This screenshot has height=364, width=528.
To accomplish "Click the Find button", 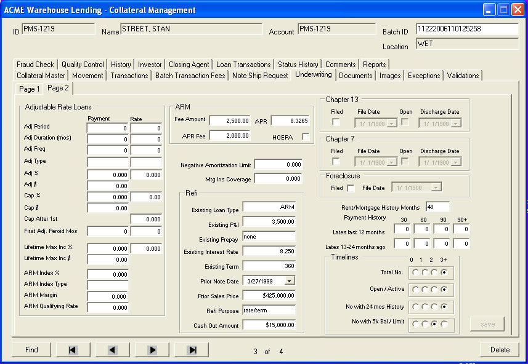I will 31,350.
